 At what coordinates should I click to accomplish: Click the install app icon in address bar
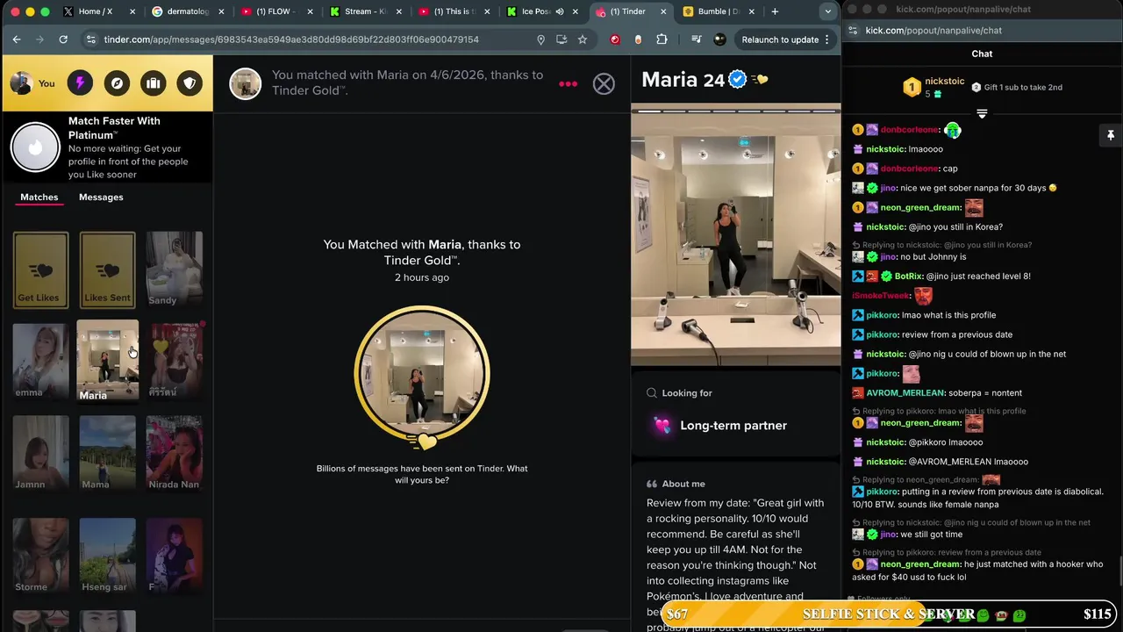[561, 39]
